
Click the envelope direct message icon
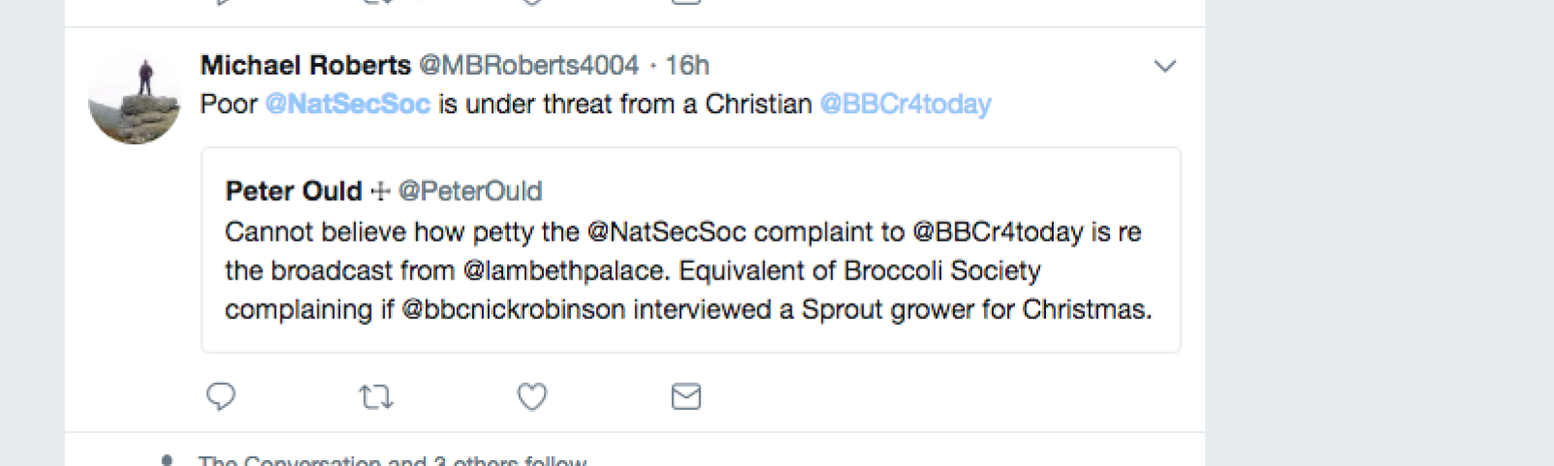coord(686,396)
